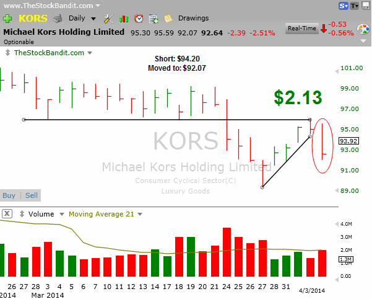This screenshot has width=372, height=299.
Task: Open the wrench and screwdriver settings icon
Action: point(109,19)
